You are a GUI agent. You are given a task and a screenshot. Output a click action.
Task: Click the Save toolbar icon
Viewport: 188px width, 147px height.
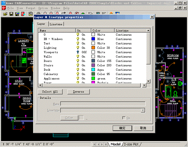[x=11, y=14]
